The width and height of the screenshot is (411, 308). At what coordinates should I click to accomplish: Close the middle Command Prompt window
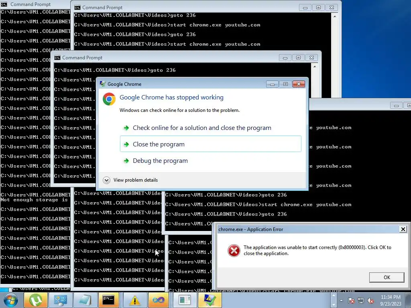[x=311, y=58]
